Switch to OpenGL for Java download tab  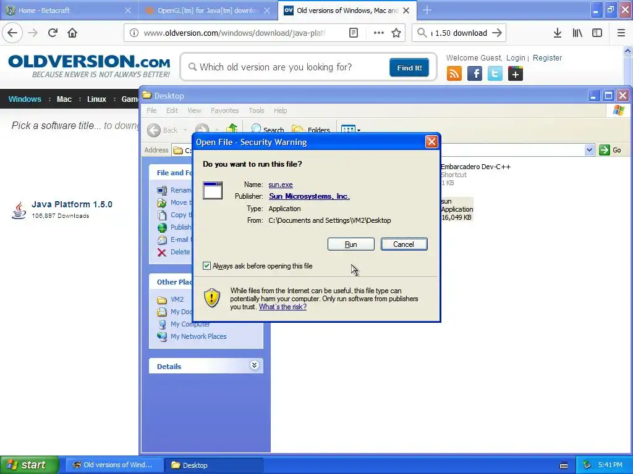[208, 10]
